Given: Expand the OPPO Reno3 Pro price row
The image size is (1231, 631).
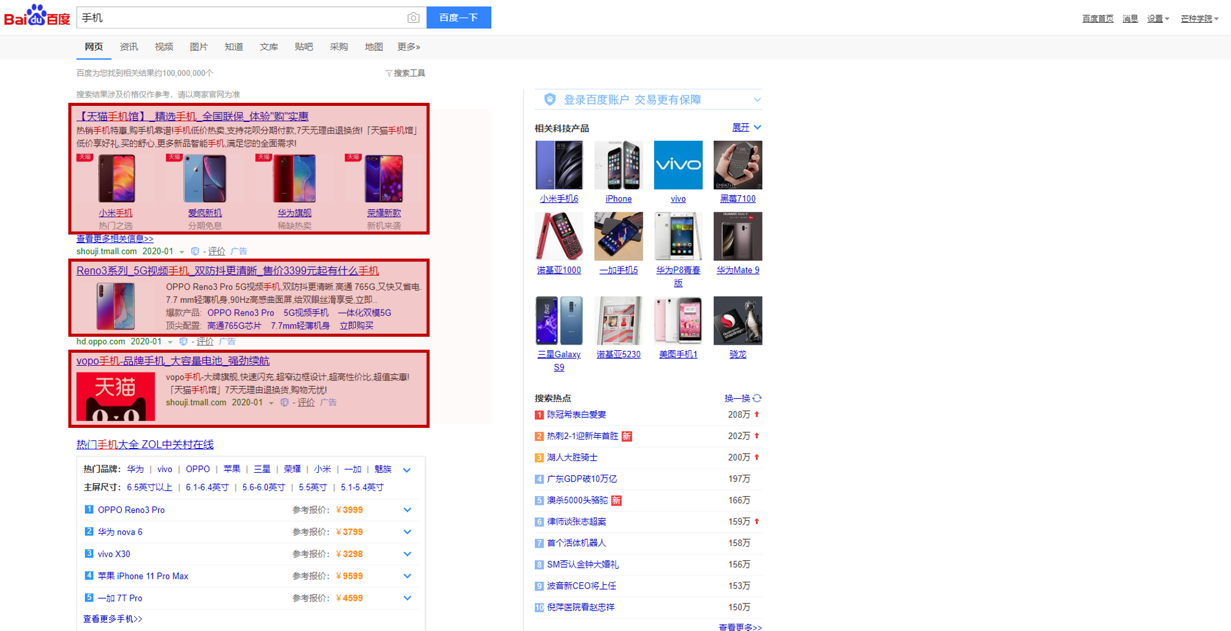Looking at the screenshot, I should point(407,510).
